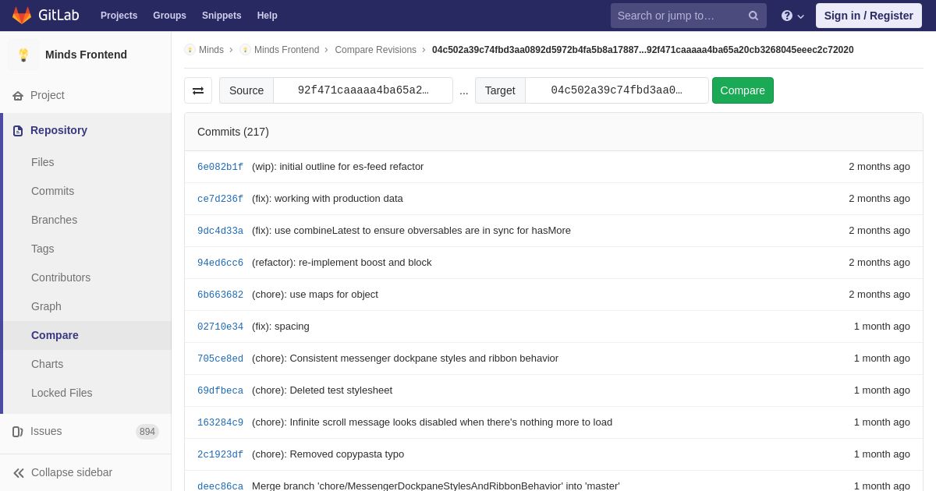The image size is (936, 491).
Task: Click the Repository document icon
Action: click(18, 131)
